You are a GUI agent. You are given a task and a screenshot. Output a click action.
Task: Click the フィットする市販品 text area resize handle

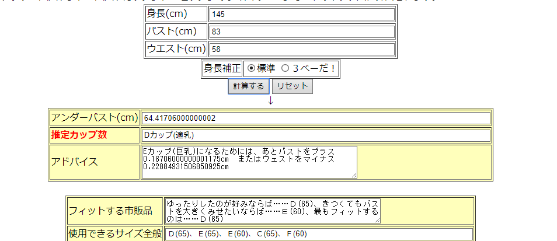(377, 220)
